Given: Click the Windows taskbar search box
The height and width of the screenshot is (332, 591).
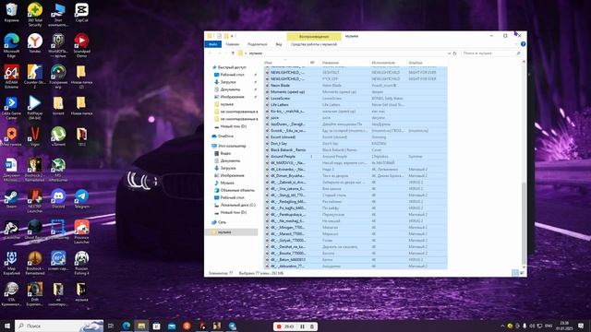Looking at the screenshot, I should (x=59, y=326).
